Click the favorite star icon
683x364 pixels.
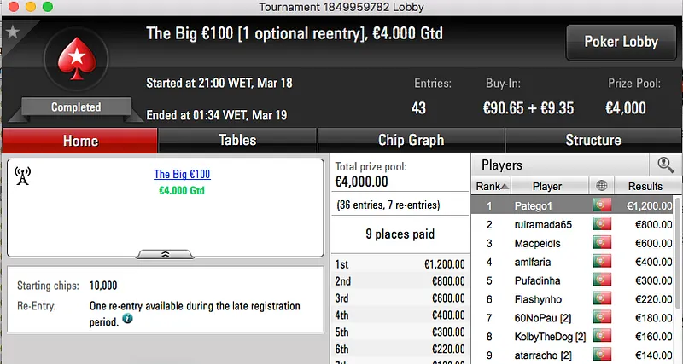pos(12,32)
